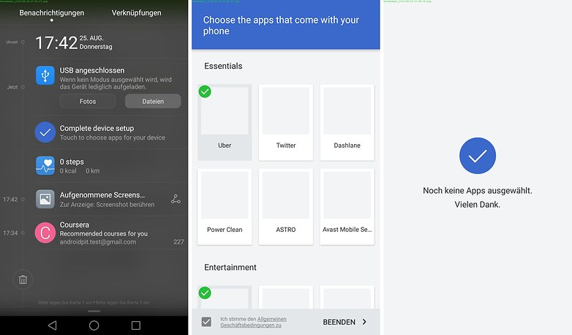Screen dimensions: 572x335
Task: Toggle the terms agreement checkbox
Action: [x=206, y=322]
